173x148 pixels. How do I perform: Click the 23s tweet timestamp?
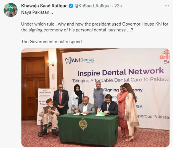point(118,6)
